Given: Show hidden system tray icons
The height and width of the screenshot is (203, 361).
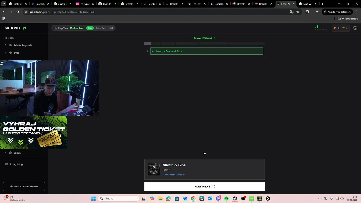Looking at the screenshot, I should point(319,198).
